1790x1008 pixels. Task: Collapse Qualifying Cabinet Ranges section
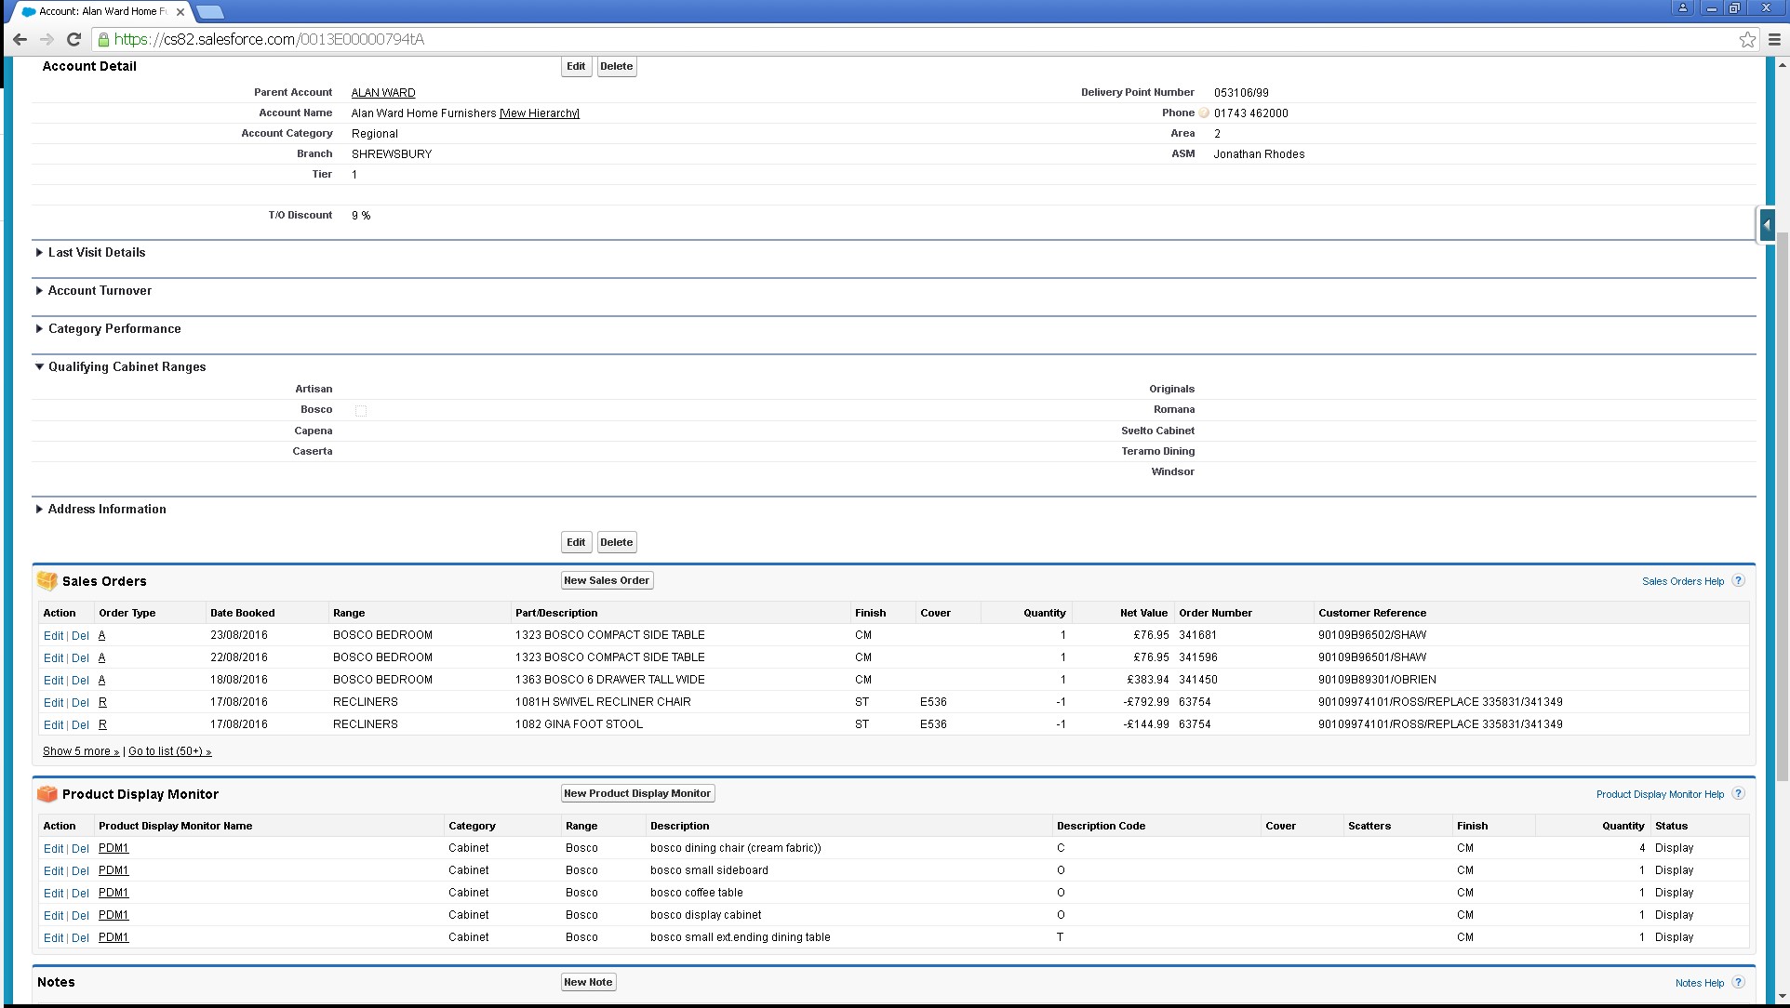(x=39, y=367)
